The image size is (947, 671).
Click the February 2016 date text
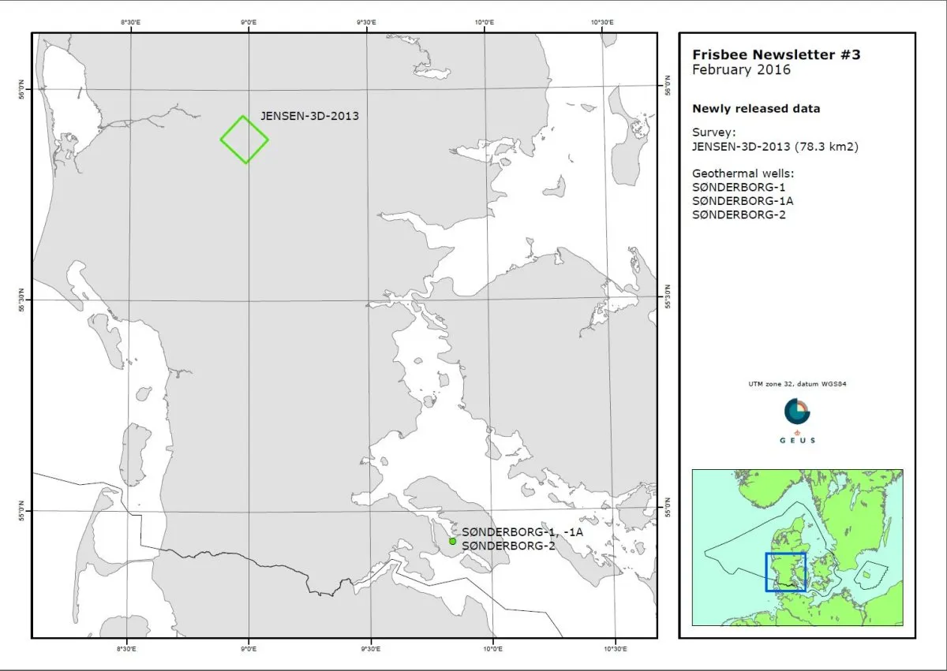pos(741,69)
